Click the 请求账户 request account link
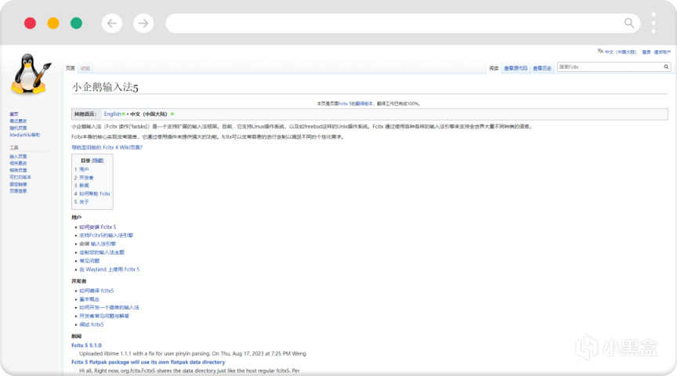The width and height of the screenshot is (677, 376). [x=662, y=52]
